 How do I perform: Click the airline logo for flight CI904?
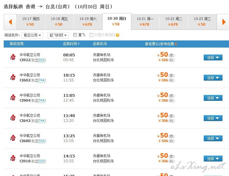[13, 97]
